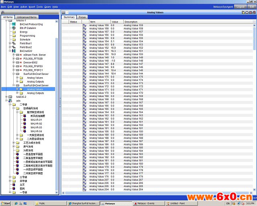Click the first panel layout icon in the Analog Values header
Viewport: 257px width, 206px height.
coord(243,12)
